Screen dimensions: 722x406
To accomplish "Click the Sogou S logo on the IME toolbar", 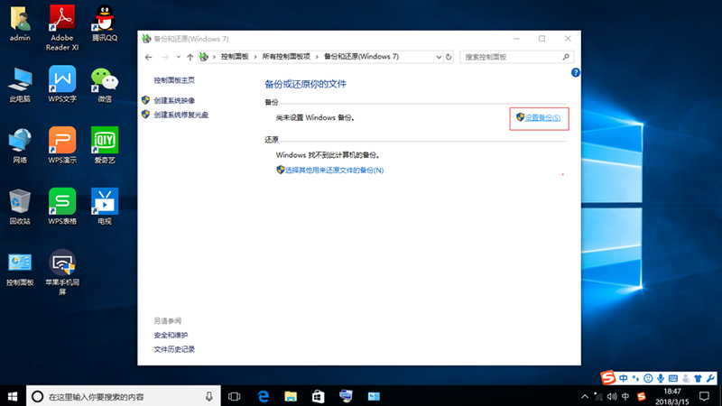I will [x=608, y=378].
